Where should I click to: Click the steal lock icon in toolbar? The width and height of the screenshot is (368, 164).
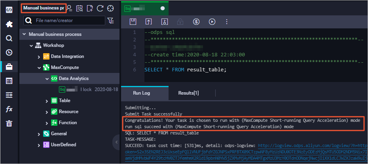click(165, 22)
